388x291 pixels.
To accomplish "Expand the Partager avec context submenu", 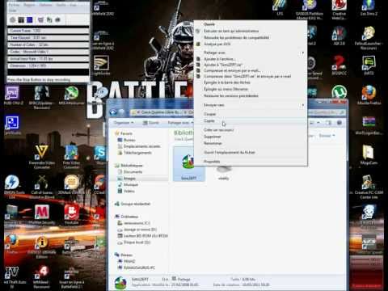I will (251, 53).
